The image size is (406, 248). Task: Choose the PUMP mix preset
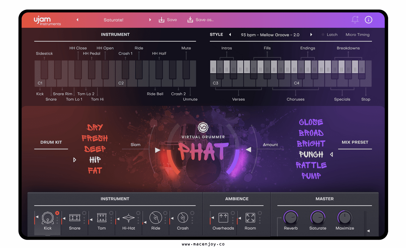(x=311, y=176)
